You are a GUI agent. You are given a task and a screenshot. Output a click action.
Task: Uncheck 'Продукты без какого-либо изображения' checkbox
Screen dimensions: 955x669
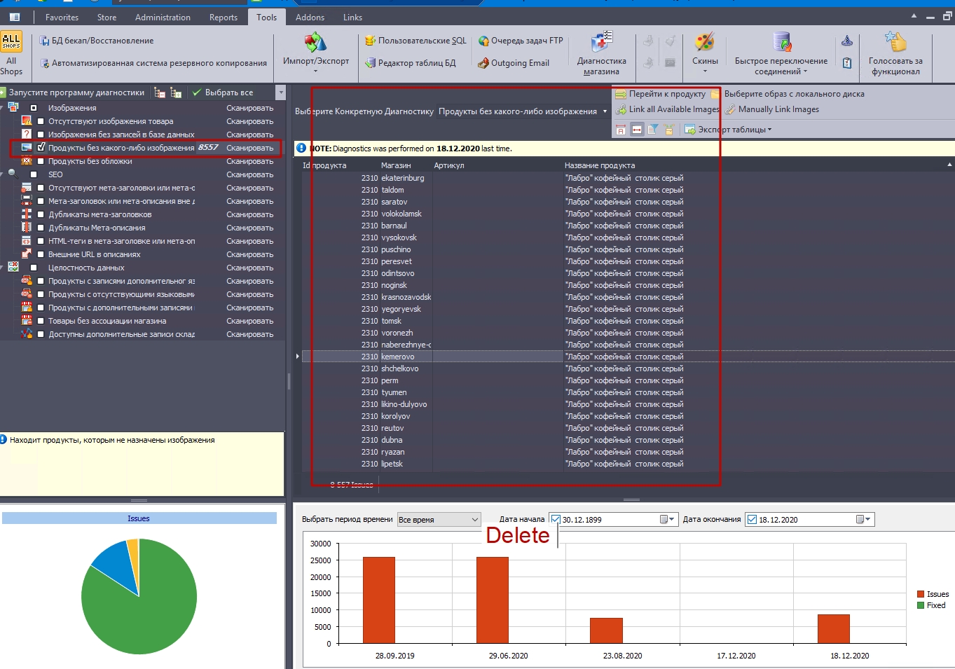41,148
